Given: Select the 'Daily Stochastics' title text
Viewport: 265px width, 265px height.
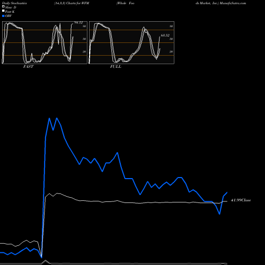Looking at the screenshot, I should click(14, 3).
